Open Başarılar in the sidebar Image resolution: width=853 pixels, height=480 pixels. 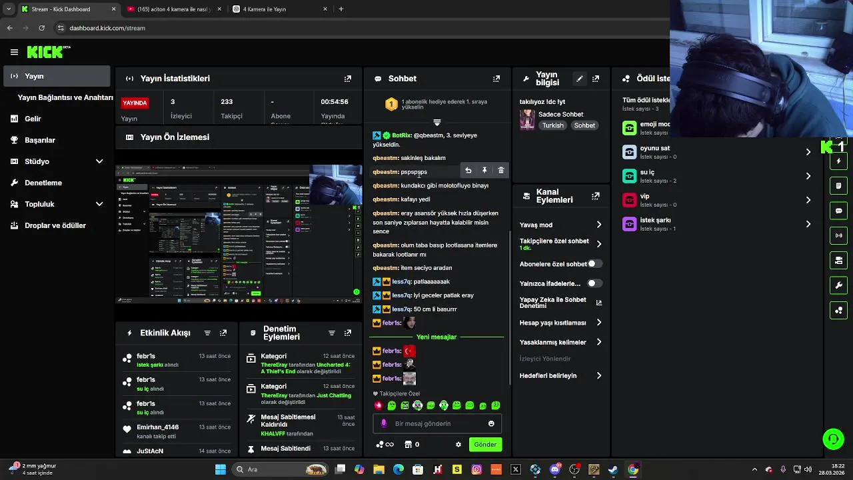tap(57, 140)
